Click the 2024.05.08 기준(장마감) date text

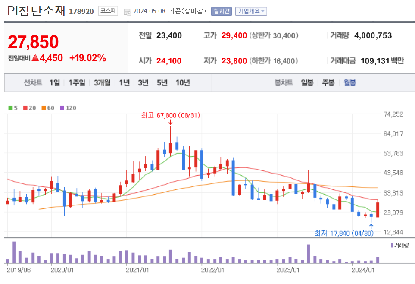coord(169,11)
